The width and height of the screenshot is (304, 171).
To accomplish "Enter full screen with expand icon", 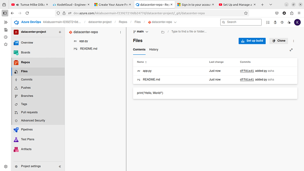I will [x=291, y=50].
